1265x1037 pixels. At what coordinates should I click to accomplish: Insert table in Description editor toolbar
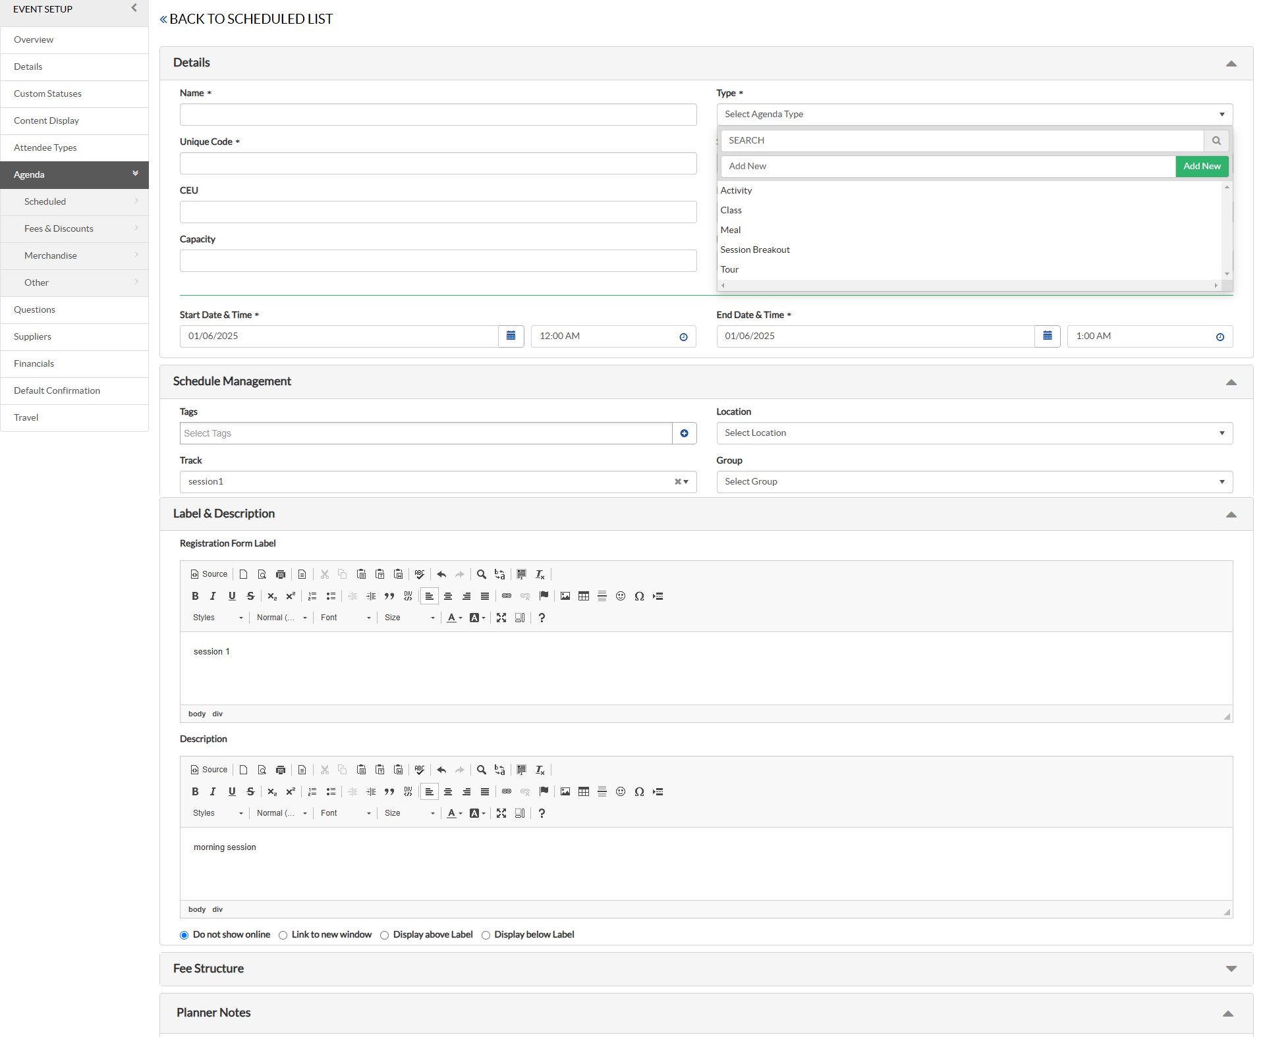(584, 792)
